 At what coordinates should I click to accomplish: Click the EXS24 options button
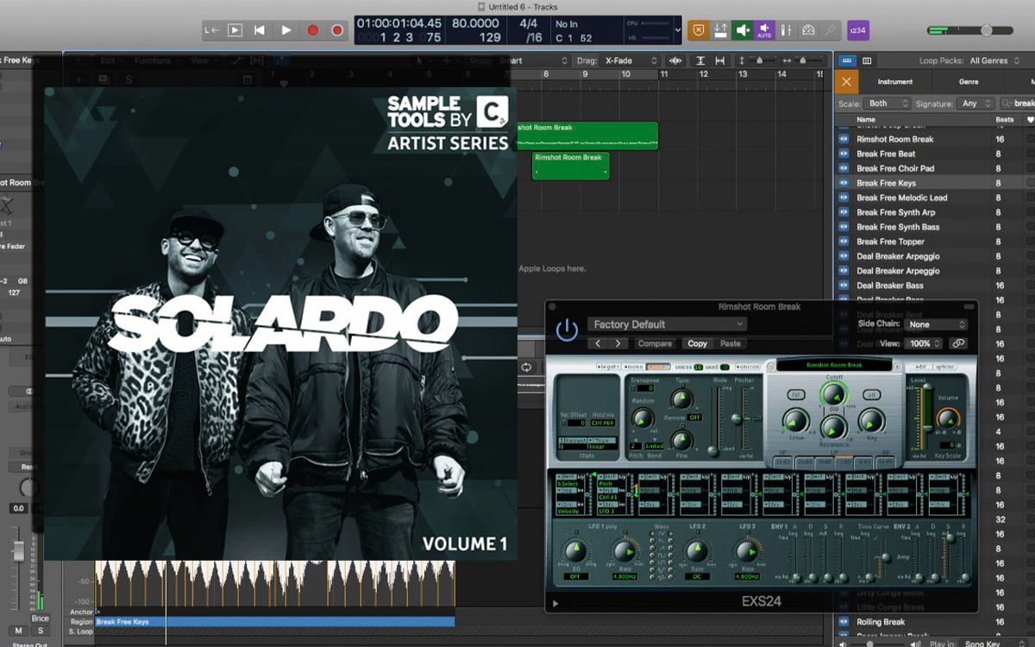tap(945, 367)
